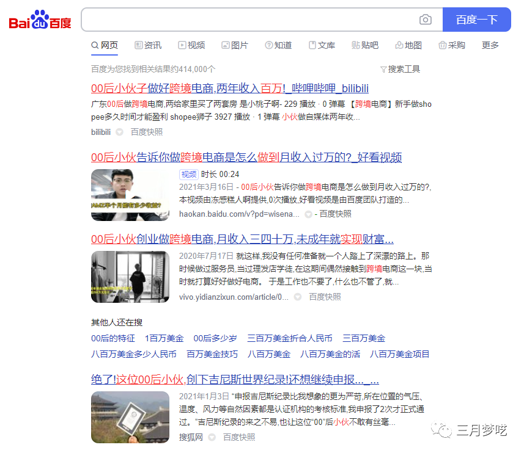This screenshot has width=524, height=453.
Task: Open 百度快照 for bilibili result
Action: tap(147, 132)
